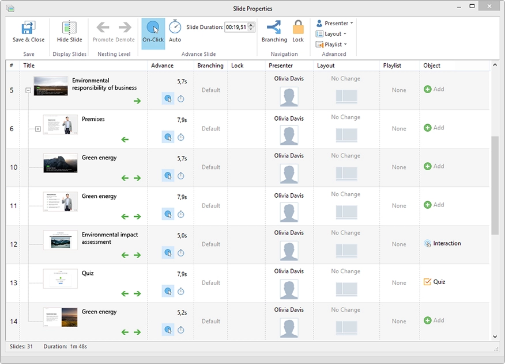Select the On-Click advance mode in the ribbon

tap(153, 28)
